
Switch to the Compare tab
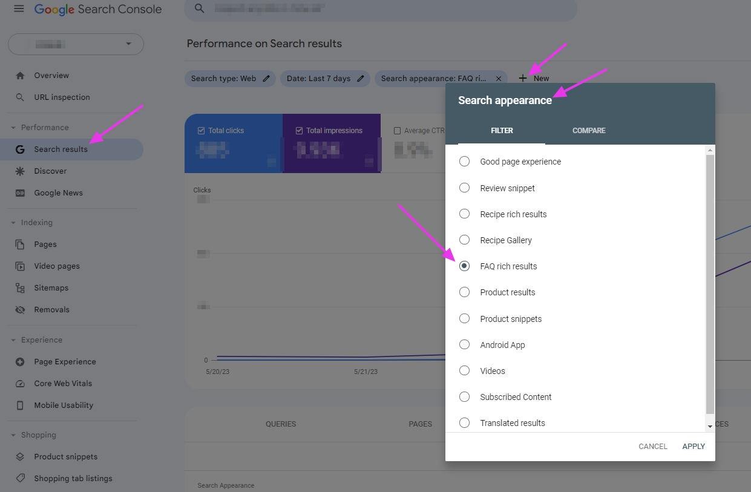pos(589,131)
